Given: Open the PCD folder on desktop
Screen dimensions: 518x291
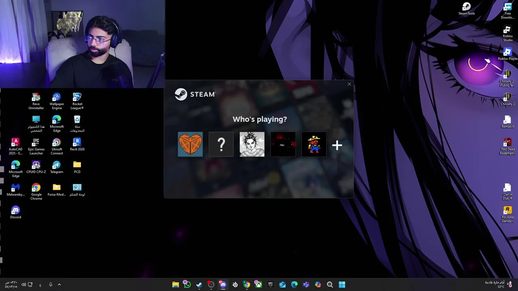Looking at the screenshot, I should pyautogui.click(x=77, y=167).
